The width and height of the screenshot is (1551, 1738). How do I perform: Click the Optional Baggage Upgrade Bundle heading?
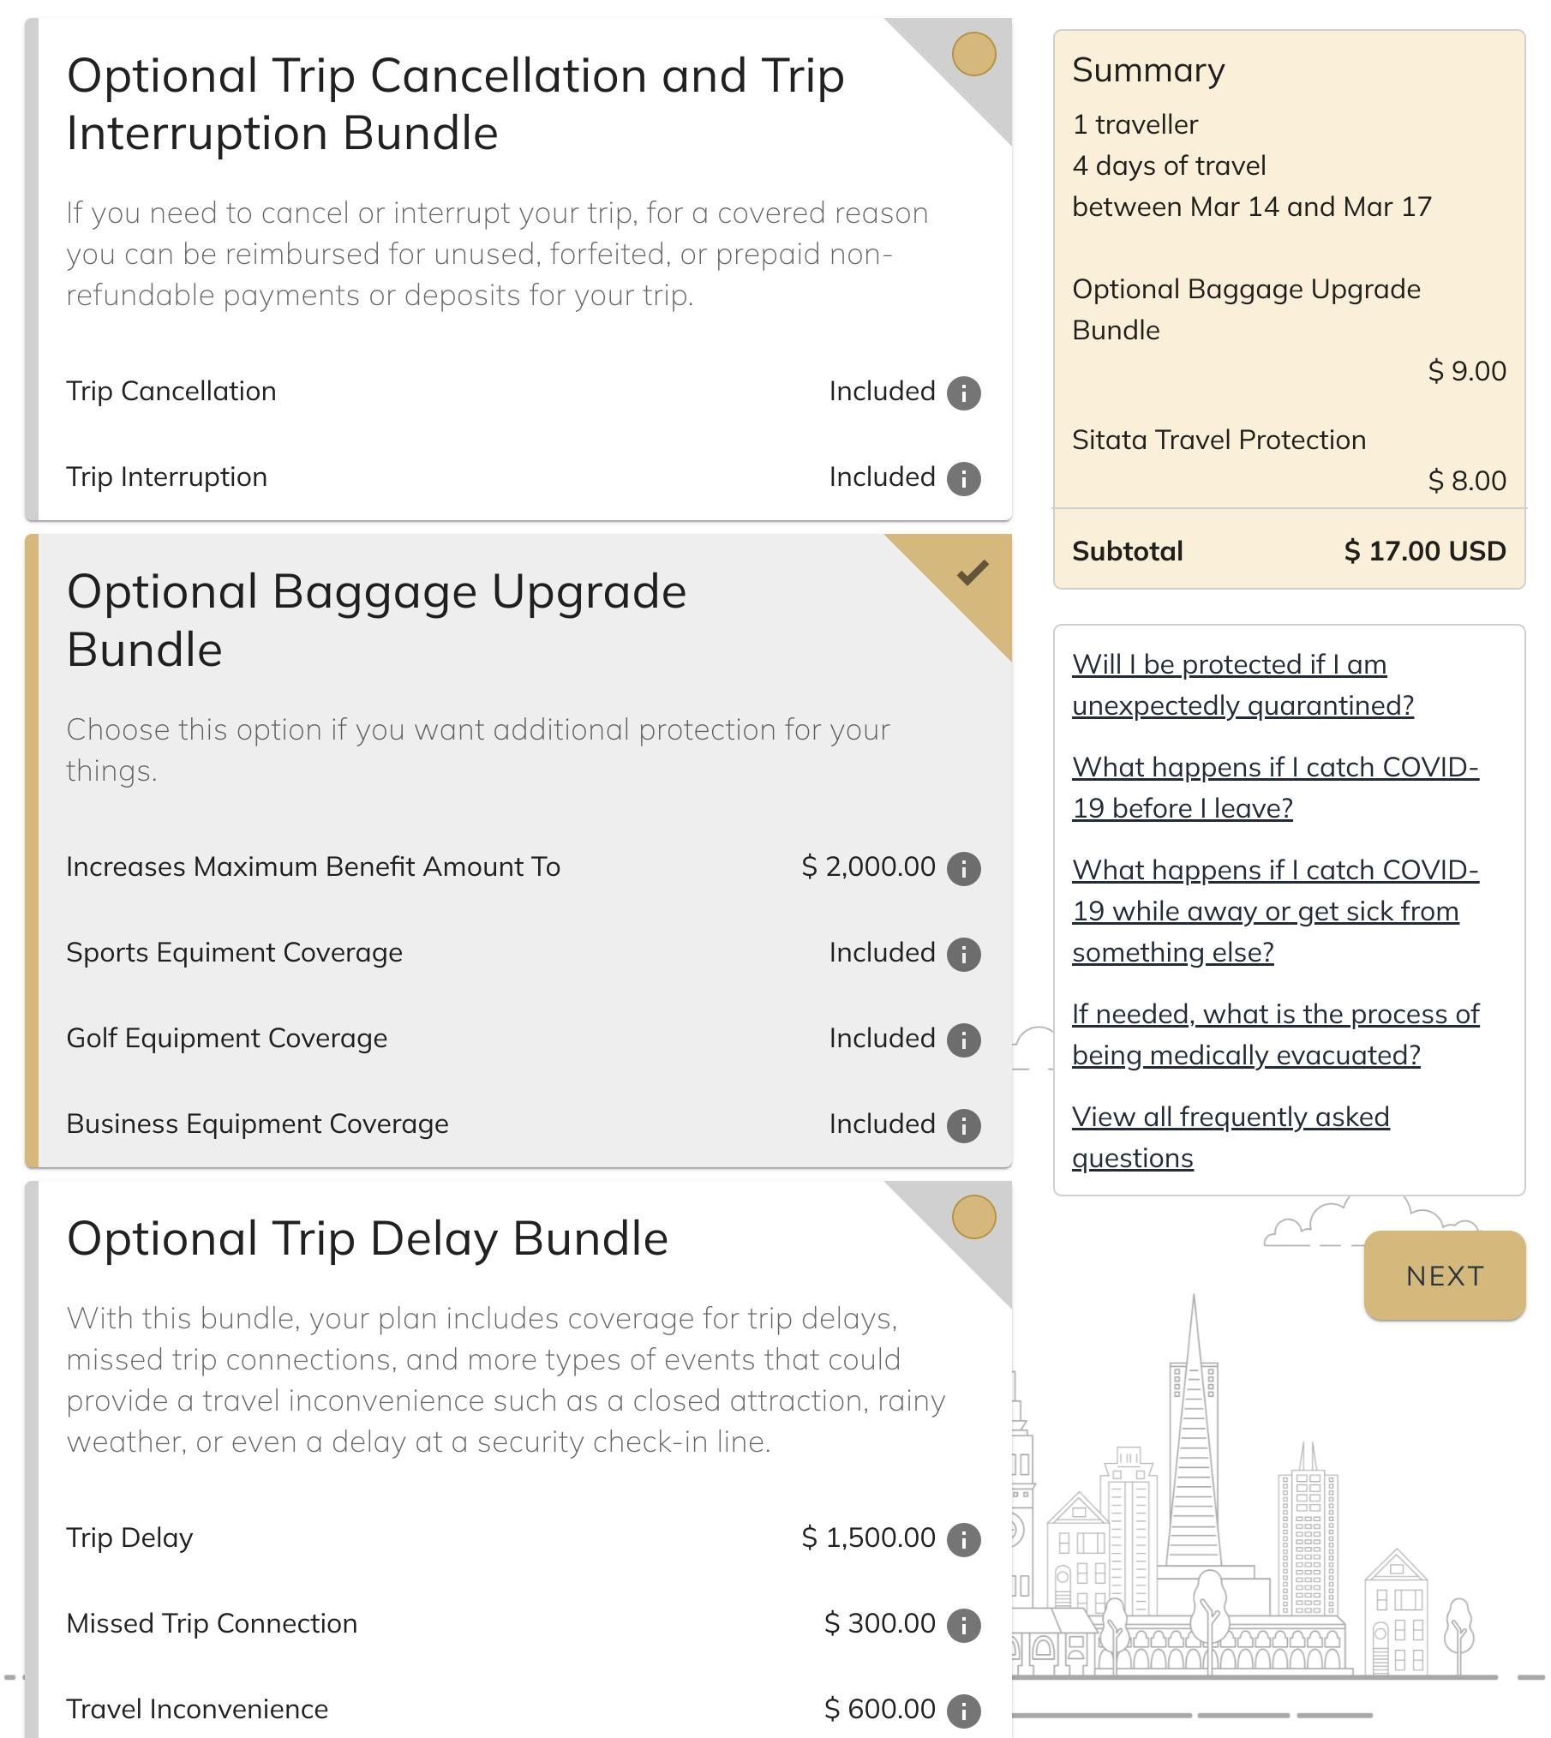click(376, 620)
